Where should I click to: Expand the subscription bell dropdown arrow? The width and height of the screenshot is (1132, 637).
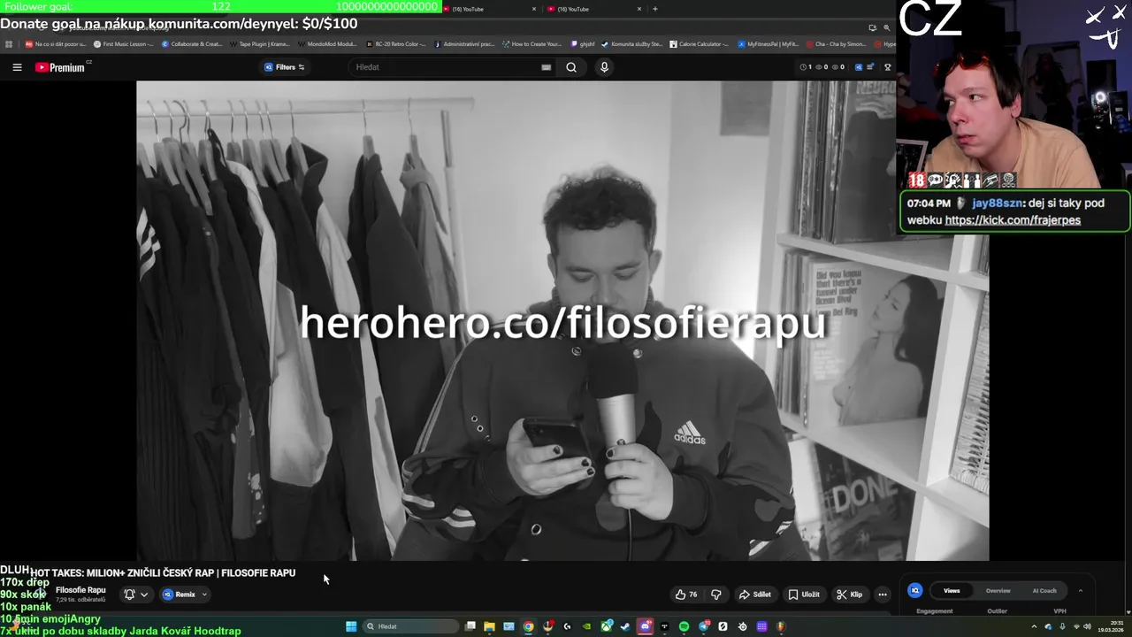click(x=144, y=595)
